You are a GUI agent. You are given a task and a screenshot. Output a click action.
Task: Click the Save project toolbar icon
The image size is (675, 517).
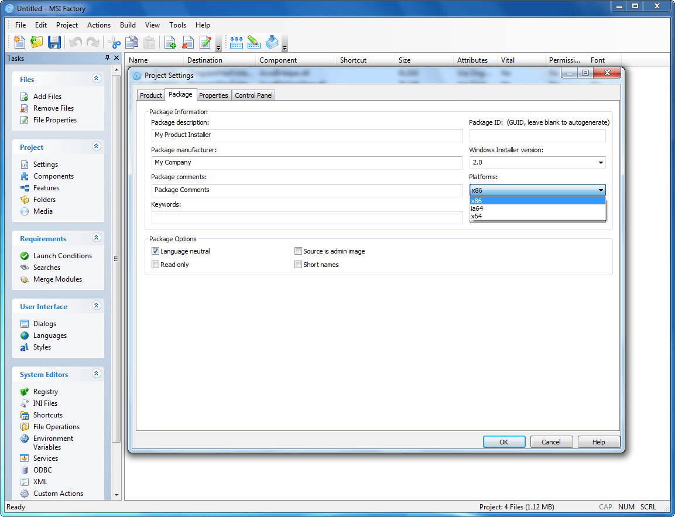tap(54, 42)
